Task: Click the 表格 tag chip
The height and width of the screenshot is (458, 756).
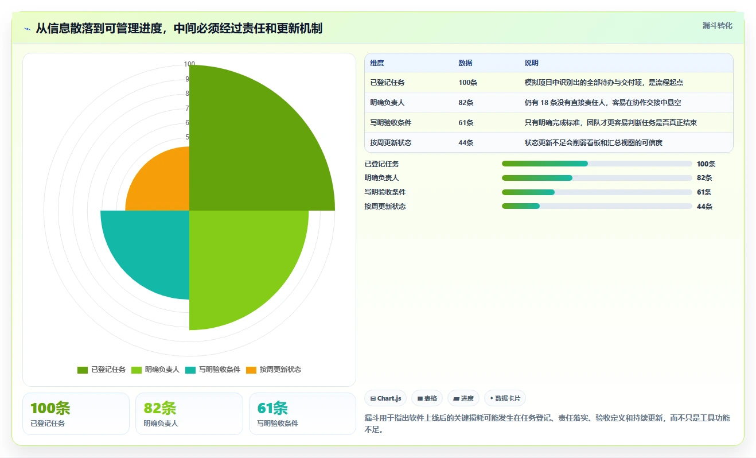Action: point(427,398)
